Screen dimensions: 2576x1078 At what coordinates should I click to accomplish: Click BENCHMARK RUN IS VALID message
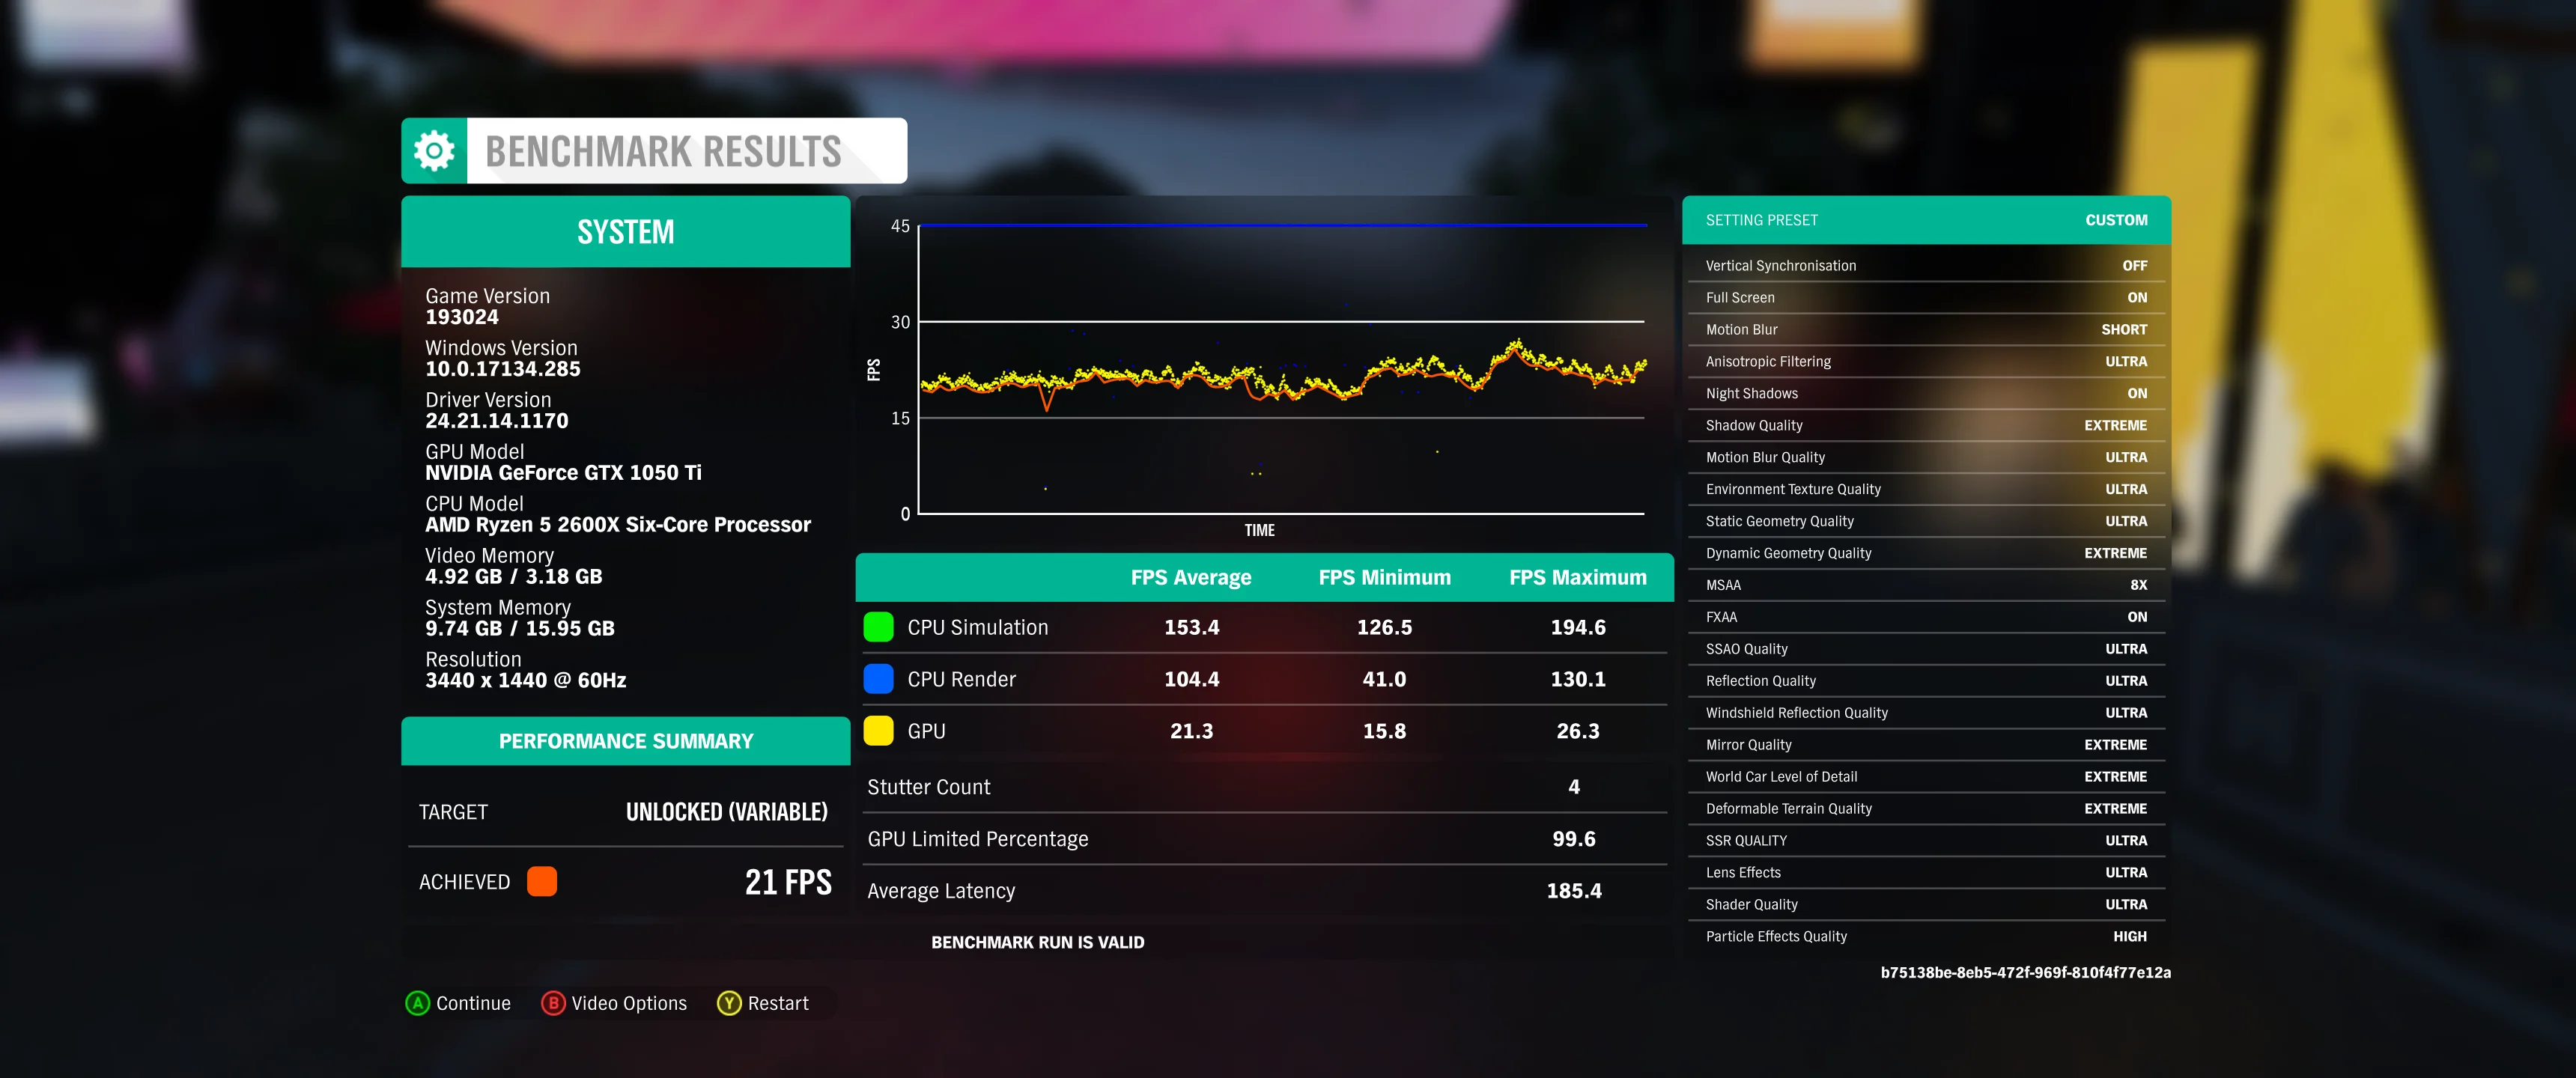pyautogui.click(x=1038, y=942)
